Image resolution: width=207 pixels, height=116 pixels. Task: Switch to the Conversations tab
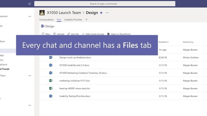pos(46,20)
